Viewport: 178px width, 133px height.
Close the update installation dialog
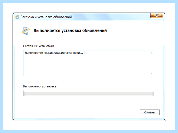pyautogui.click(x=157, y=16)
